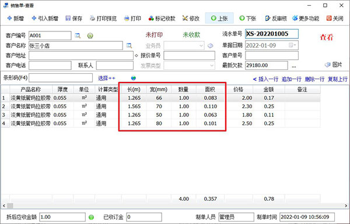Click the 客户单号 input field
The height and width of the screenshot is (224, 350).
point(272,55)
